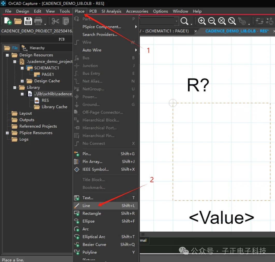Open the Options menu

pyautogui.click(x=161, y=11)
